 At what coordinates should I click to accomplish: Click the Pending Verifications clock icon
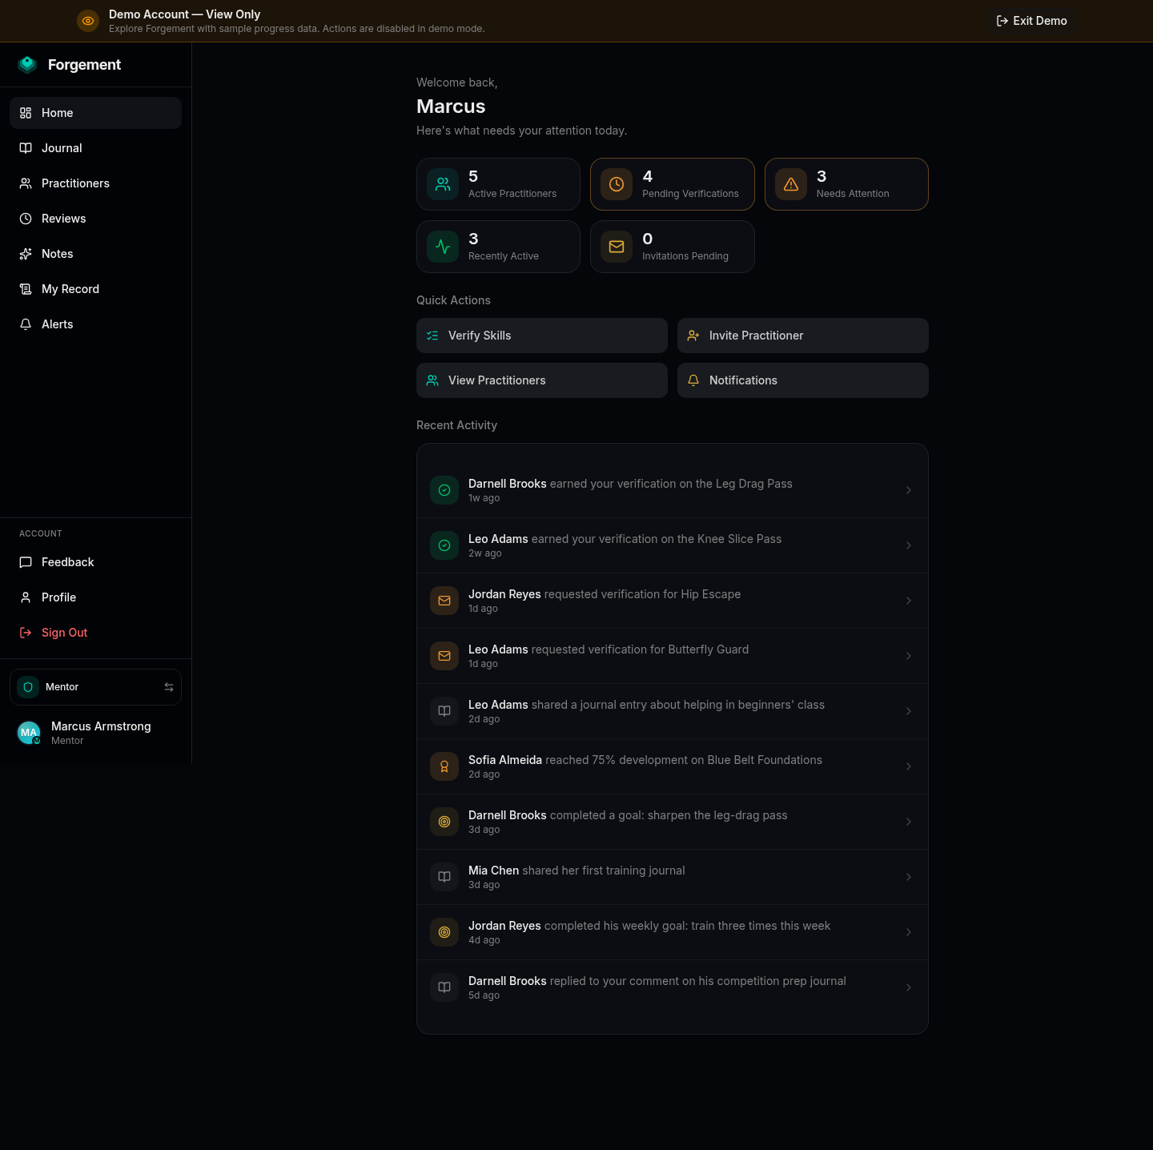coord(617,184)
